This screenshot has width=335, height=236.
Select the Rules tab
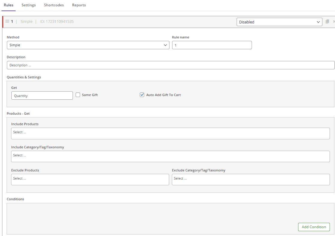[8, 5]
